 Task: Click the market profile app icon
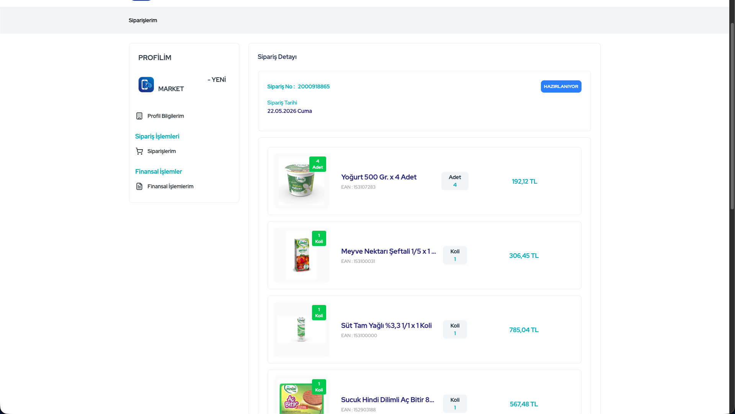click(x=146, y=85)
